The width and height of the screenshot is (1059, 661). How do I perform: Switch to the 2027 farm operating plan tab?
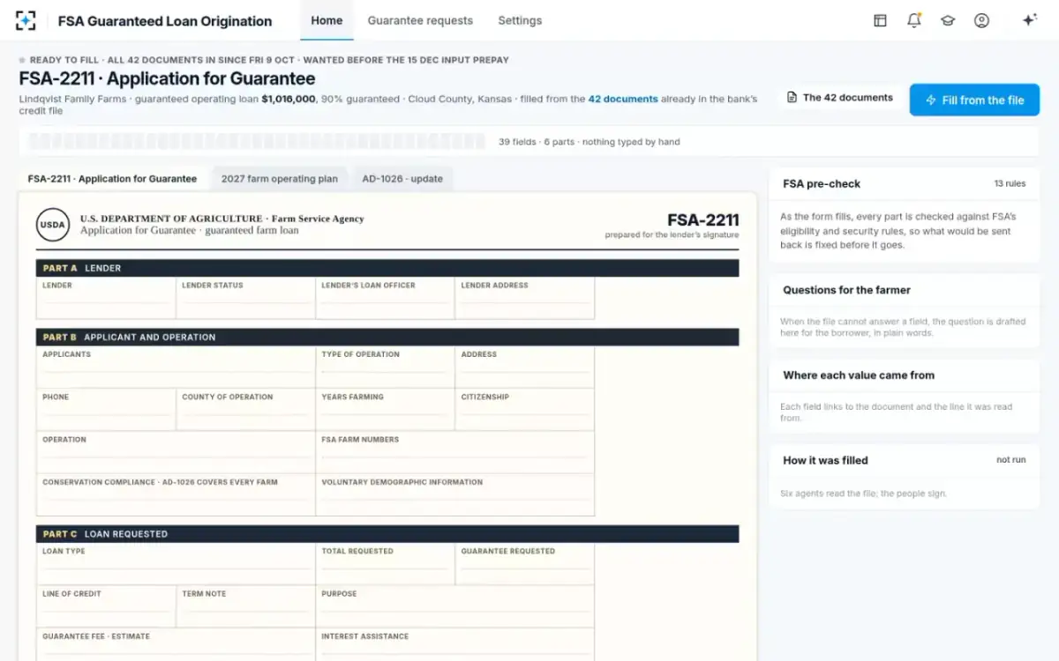(279, 179)
